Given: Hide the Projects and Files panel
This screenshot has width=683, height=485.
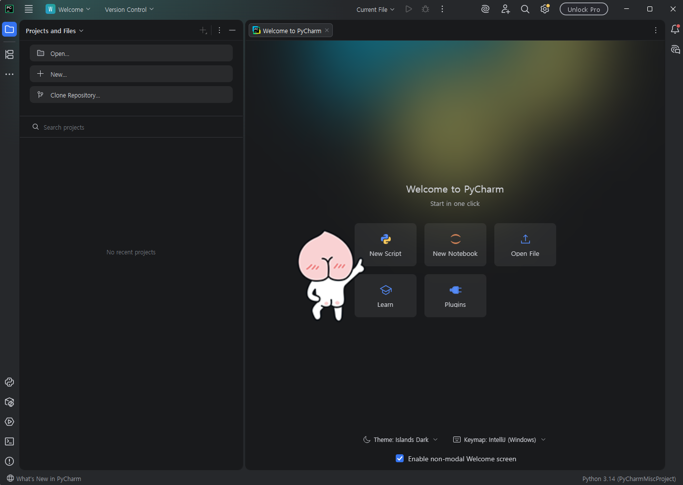Looking at the screenshot, I should tap(232, 31).
